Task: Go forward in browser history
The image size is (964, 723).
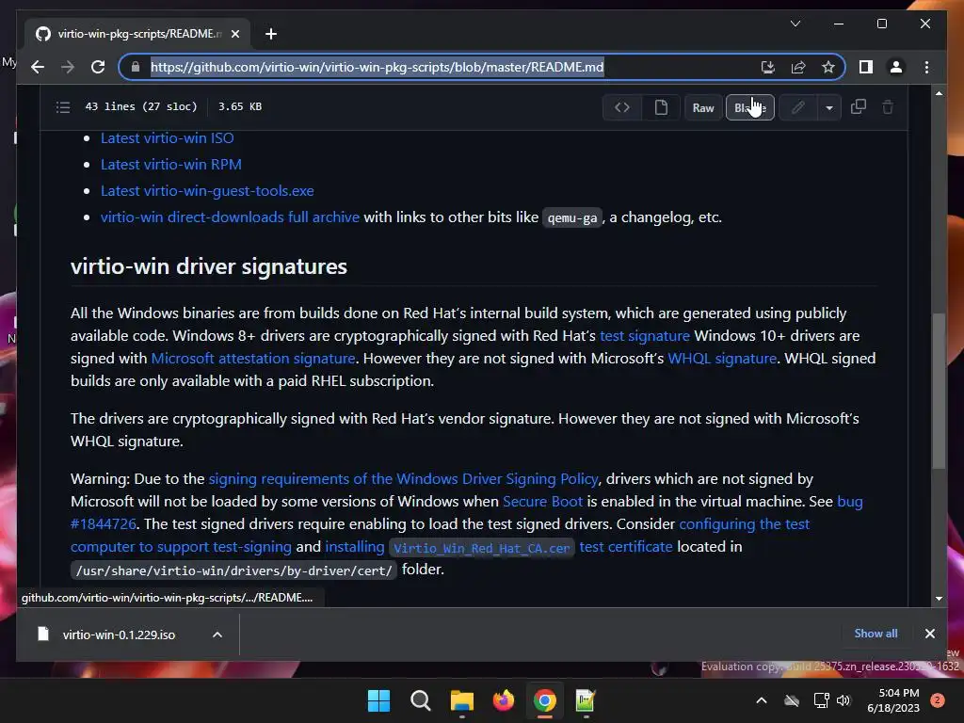Action: (68, 67)
